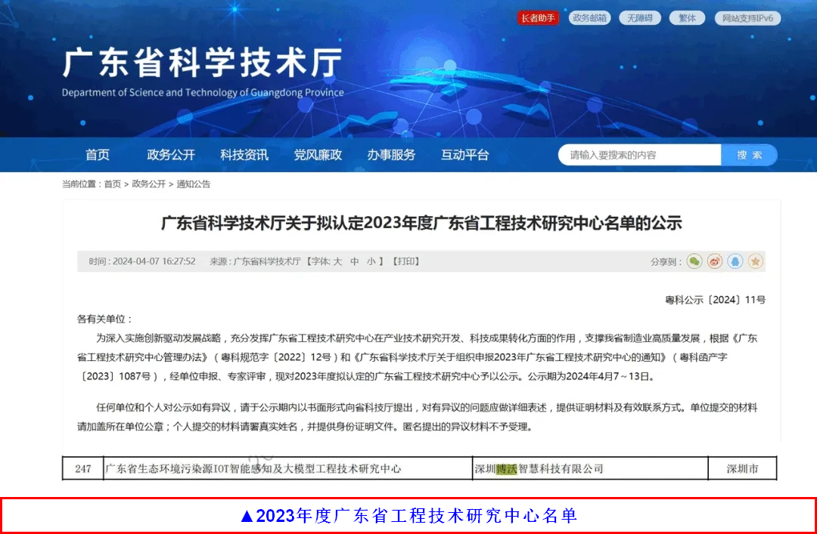Share the notice via Weibo icon
This screenshot has width=817, height=534.
[715, 261]
